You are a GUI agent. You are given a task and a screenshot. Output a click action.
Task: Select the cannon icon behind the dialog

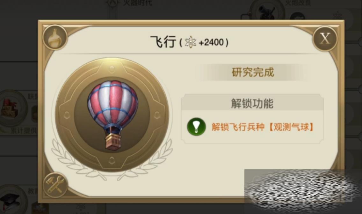pos(267,11)
